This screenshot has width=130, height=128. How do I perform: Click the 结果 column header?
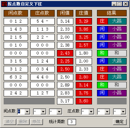point(112,13)
